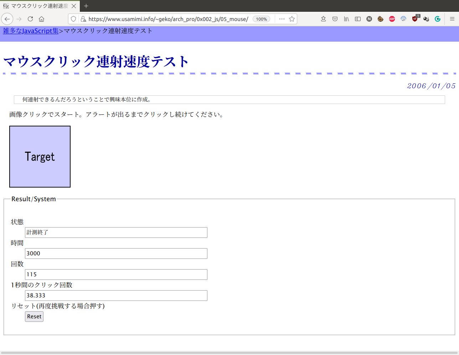Bookmark this page with star icon
459x355 pixels.
point(292,19)
